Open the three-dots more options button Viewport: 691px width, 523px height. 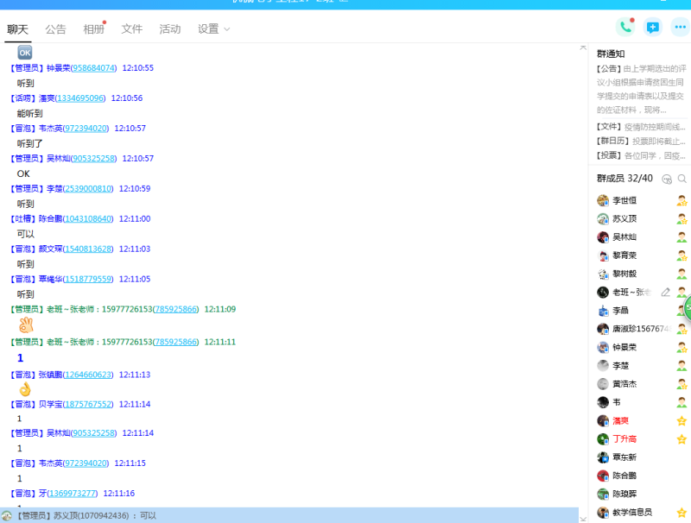(680, 27)
